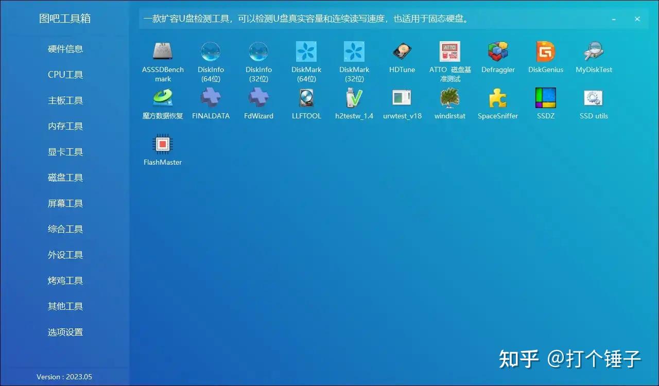
Task: Launch DiskMark (64位) icon
Action: coord(306,51)
